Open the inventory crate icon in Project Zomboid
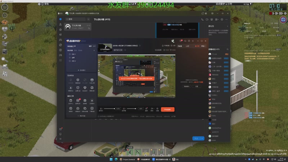The height and width of the screenshot is (162, 288). point(4,22)
